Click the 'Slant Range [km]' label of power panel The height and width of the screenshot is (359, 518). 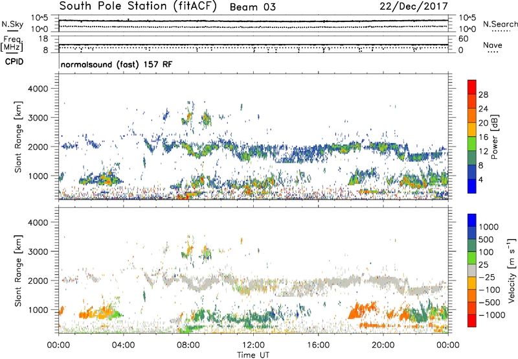click(x=19, y=137)
